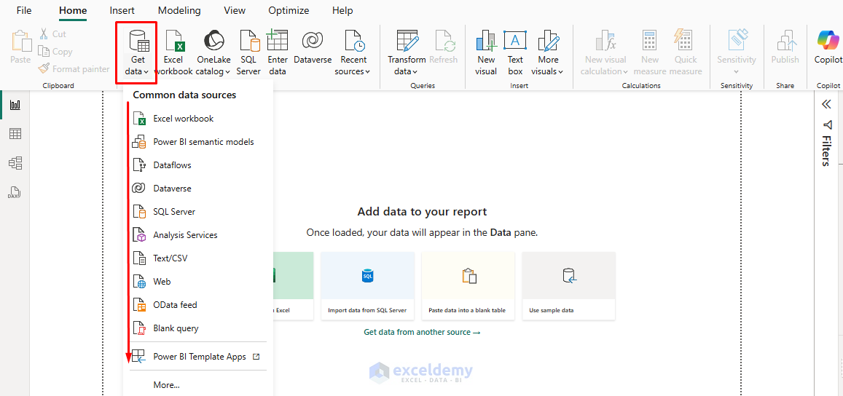Expand the More visuals dropdown arrow
Screen dimensions: 843x396
coord(561,72)
